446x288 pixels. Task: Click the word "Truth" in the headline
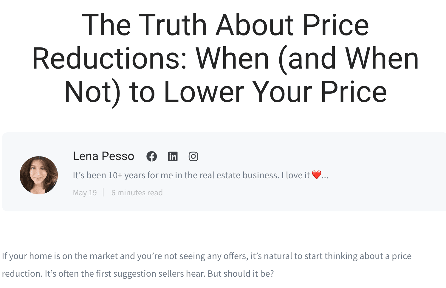click(x=173, y=25)
